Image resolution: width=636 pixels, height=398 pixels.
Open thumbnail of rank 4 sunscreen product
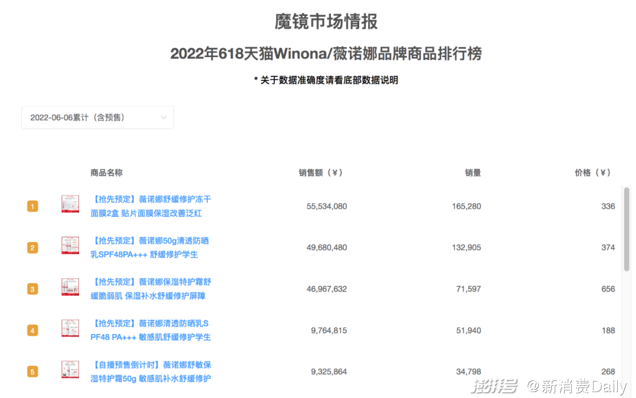(70, 328)
